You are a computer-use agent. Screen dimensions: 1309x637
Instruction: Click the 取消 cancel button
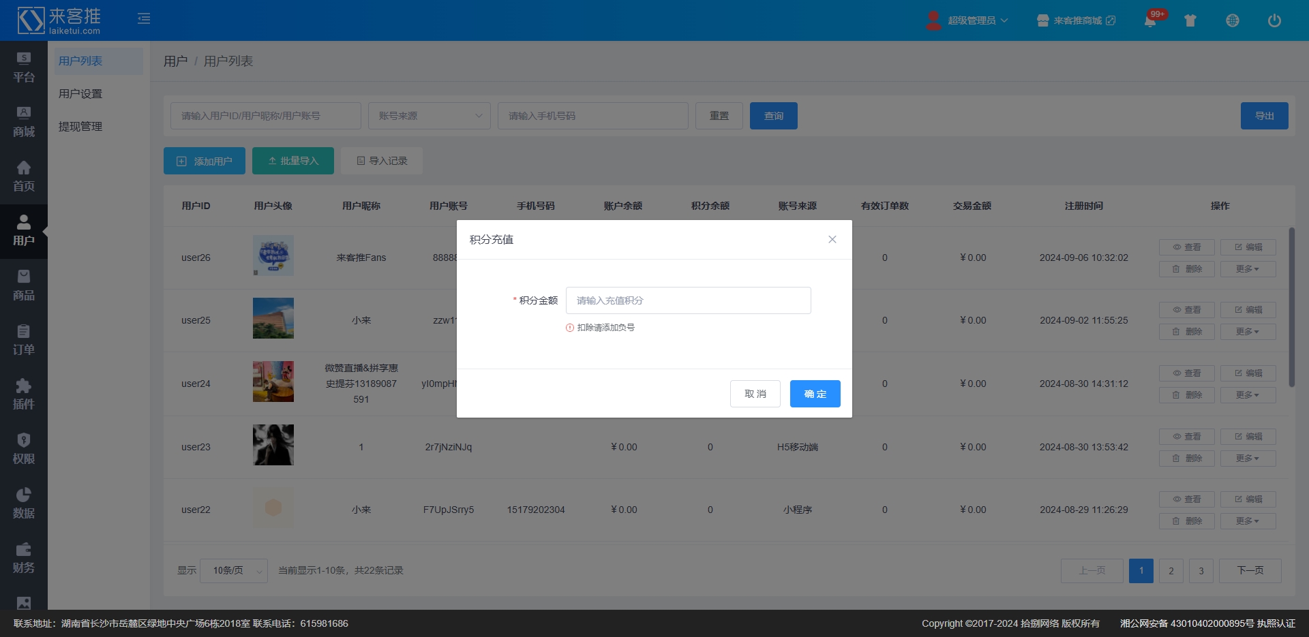(x=755, y=394)
